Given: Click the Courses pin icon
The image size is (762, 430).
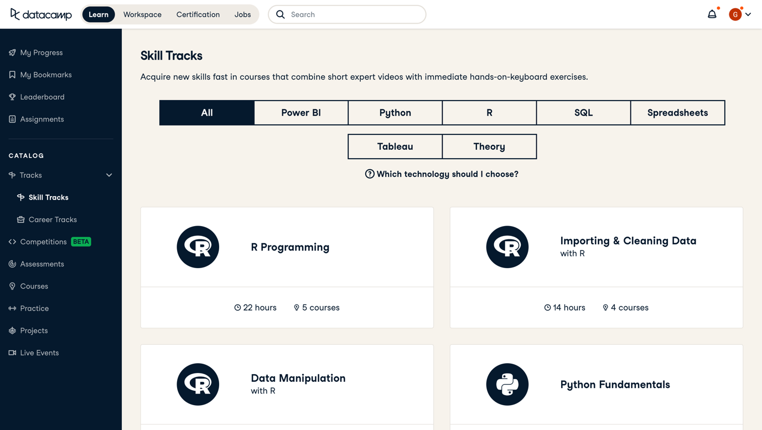Looking at the screenshot, I should [x=12, y=286].
